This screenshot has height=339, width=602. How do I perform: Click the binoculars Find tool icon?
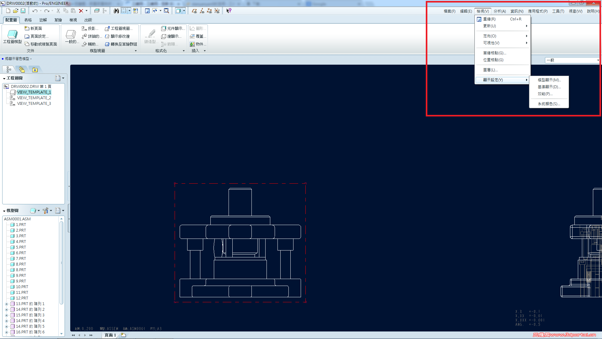116,11
